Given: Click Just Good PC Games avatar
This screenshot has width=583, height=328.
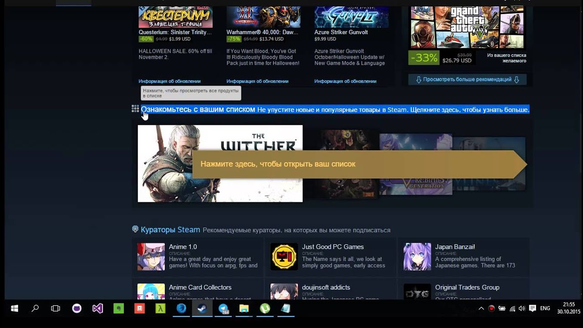Looking at the screenshot, I should click(284, 256).
